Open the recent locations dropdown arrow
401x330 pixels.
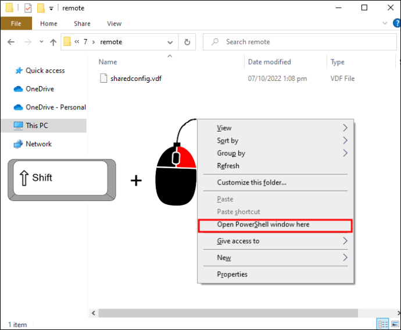41,41
